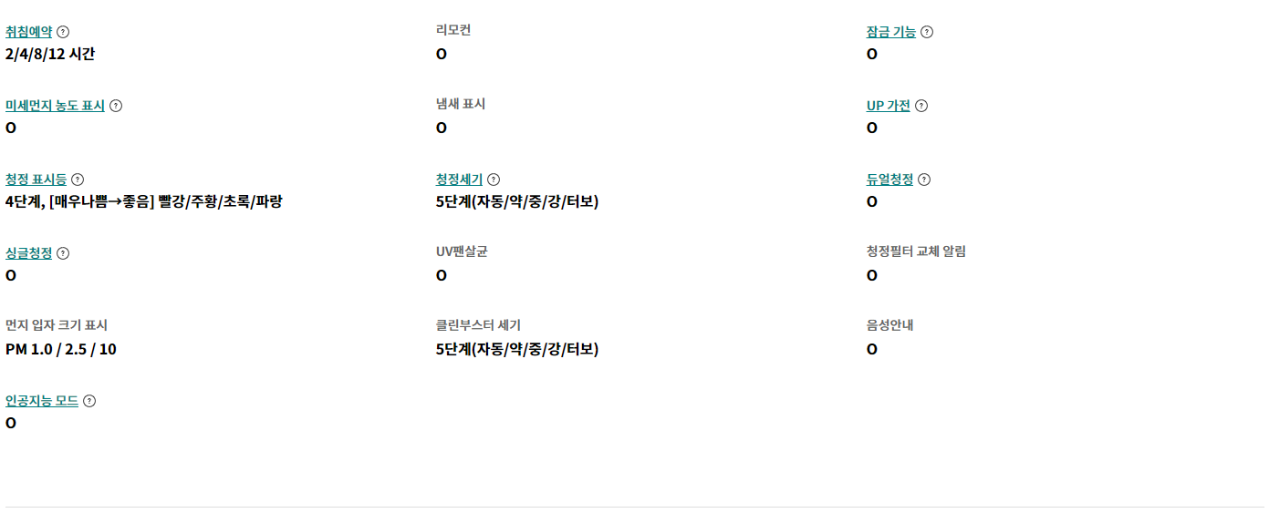The image size is (1269, 513).
Task: Open the 인공지능 모드 question mark icon
Action: pyautogui.click(x=89, y=401)
